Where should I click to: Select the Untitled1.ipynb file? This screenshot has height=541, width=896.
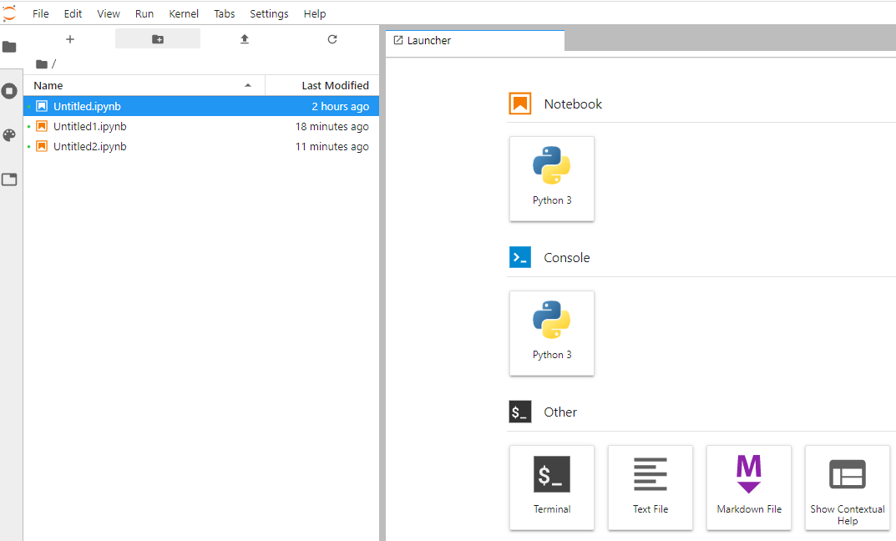[201, 126]
